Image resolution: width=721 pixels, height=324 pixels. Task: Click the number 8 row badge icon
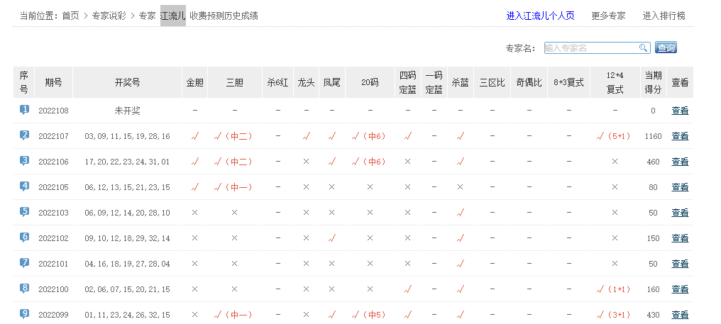[24, 289]
